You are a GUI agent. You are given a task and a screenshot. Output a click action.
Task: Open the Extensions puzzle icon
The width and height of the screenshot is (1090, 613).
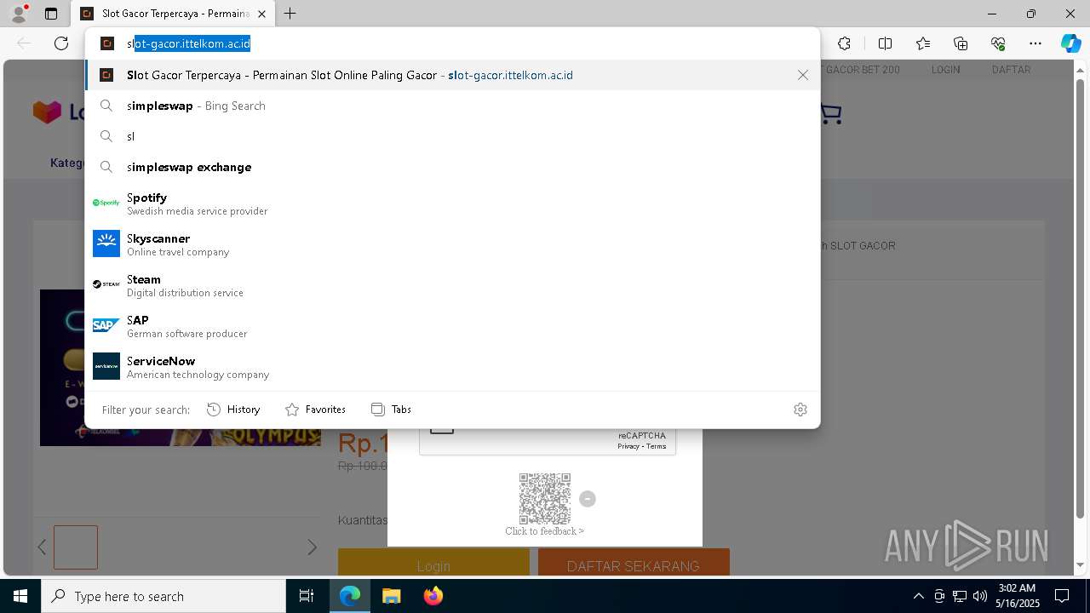coord(844,43)
